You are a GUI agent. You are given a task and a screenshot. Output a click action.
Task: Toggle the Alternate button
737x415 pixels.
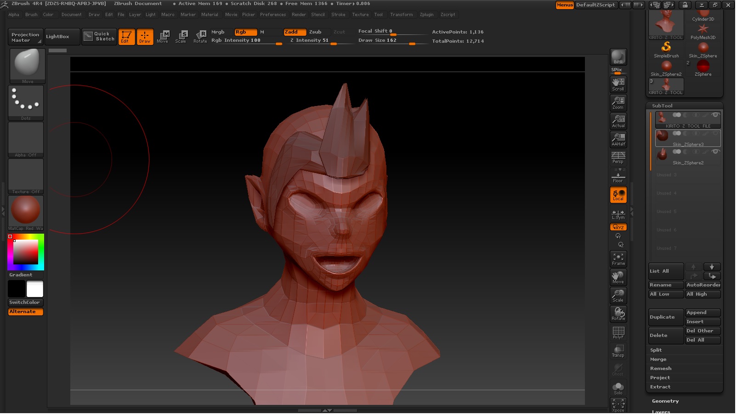[x=26, y=313]
